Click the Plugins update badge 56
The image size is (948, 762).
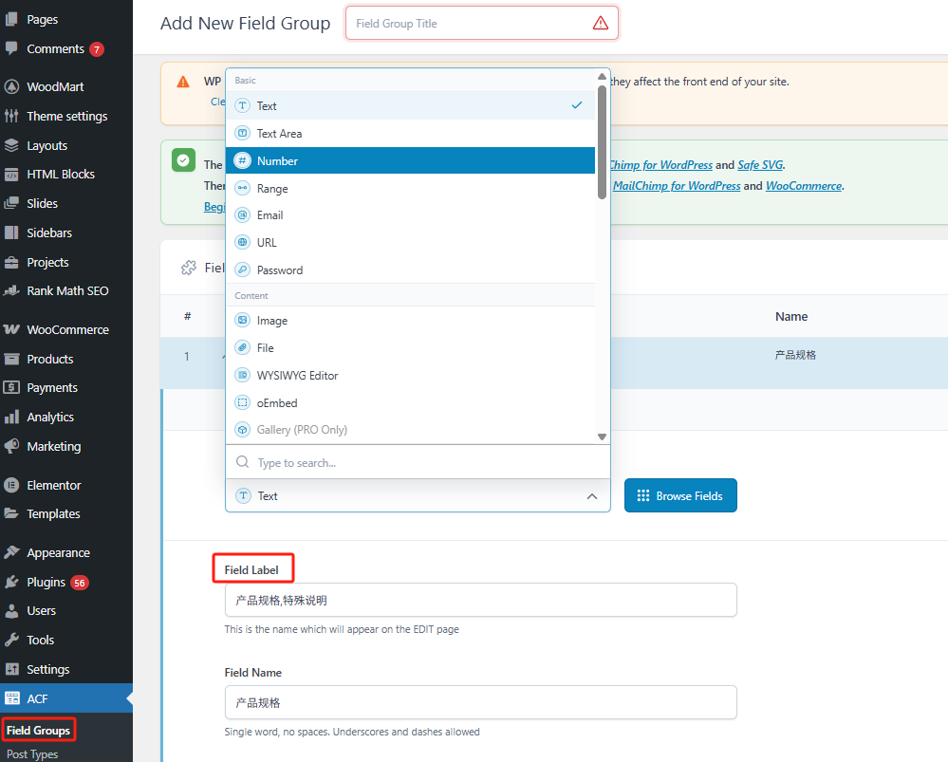click(x=79, y=583)
